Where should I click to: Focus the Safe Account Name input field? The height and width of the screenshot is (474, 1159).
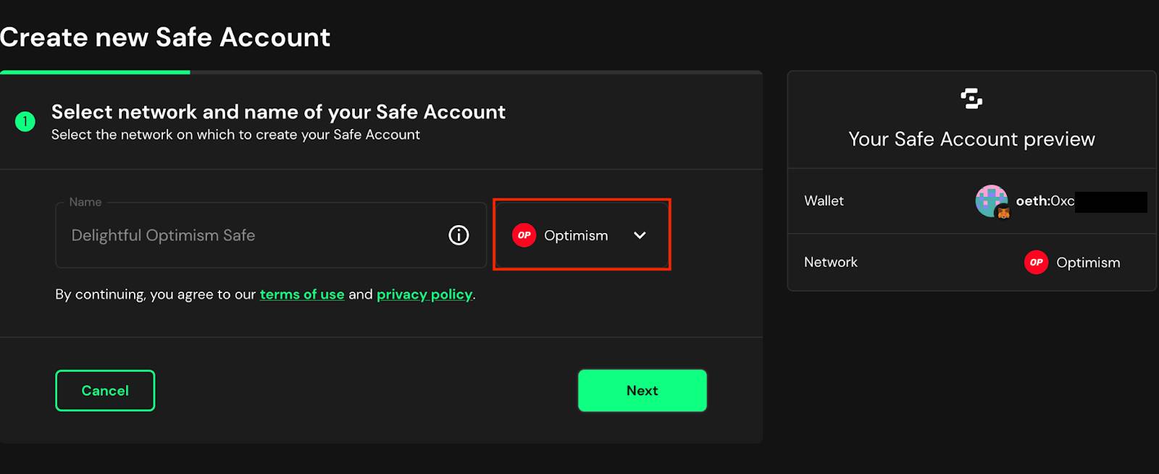tap(271, 235)
